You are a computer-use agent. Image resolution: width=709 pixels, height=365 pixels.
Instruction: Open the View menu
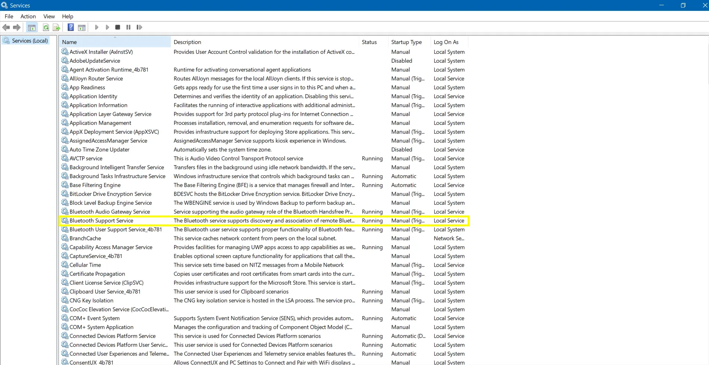tap(49, 16)
